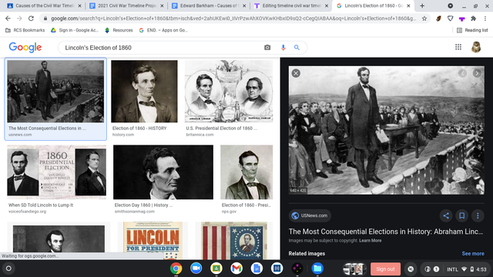This screenshot has width=493, height=277.
Task: Open the Most Consequential Elections title link
Action: coord(386,232)
